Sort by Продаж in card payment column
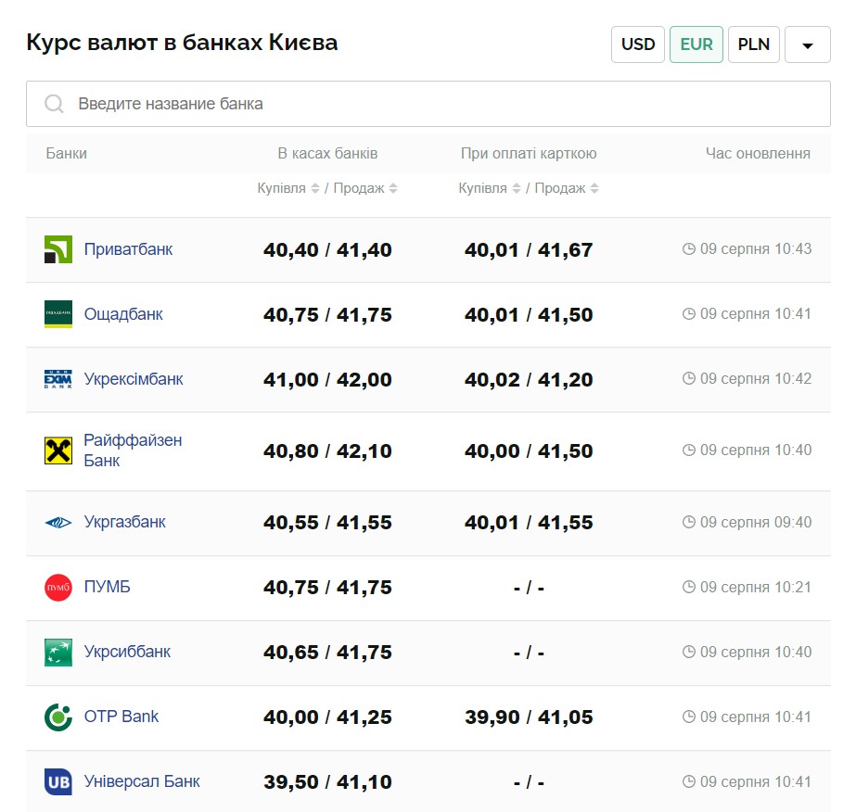The width and height of the screenshot is (856, 812). click(567, 188)
